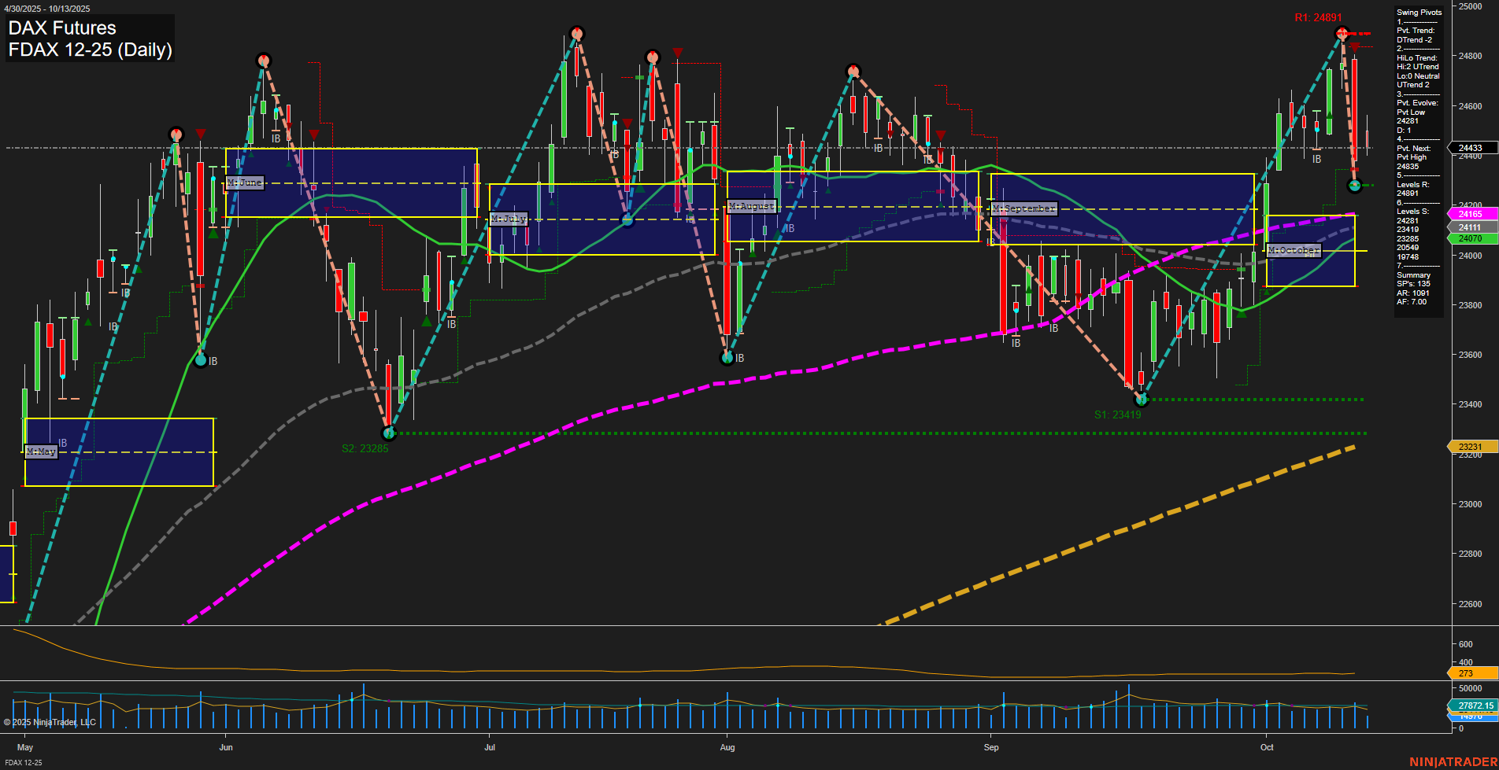
Task: Select the teal swing-low circle at S1 23419
Action: point(1139,400)
